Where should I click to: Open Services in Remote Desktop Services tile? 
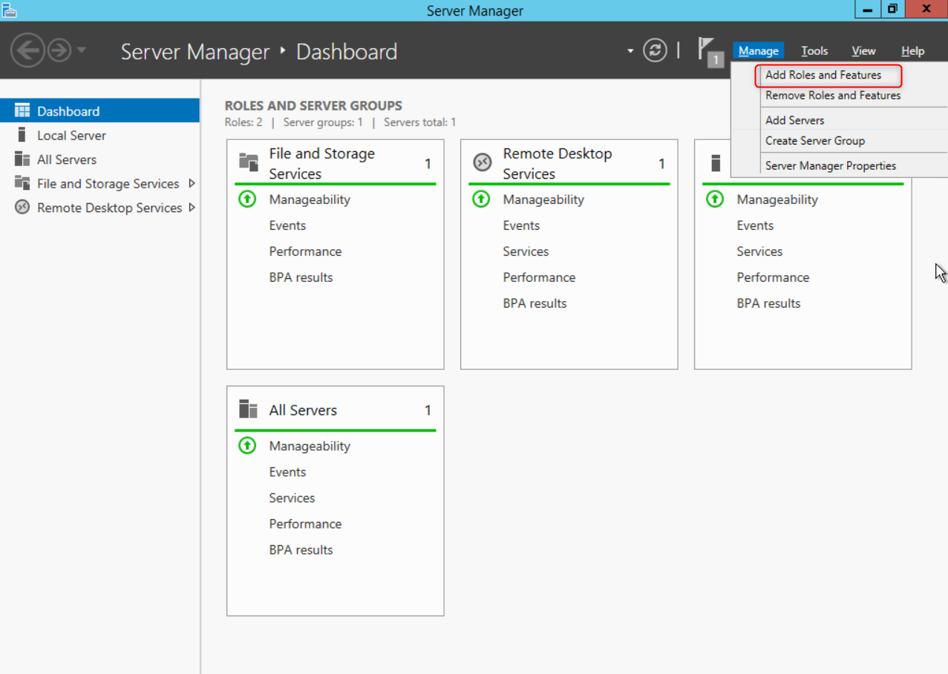tap(526, 251)
